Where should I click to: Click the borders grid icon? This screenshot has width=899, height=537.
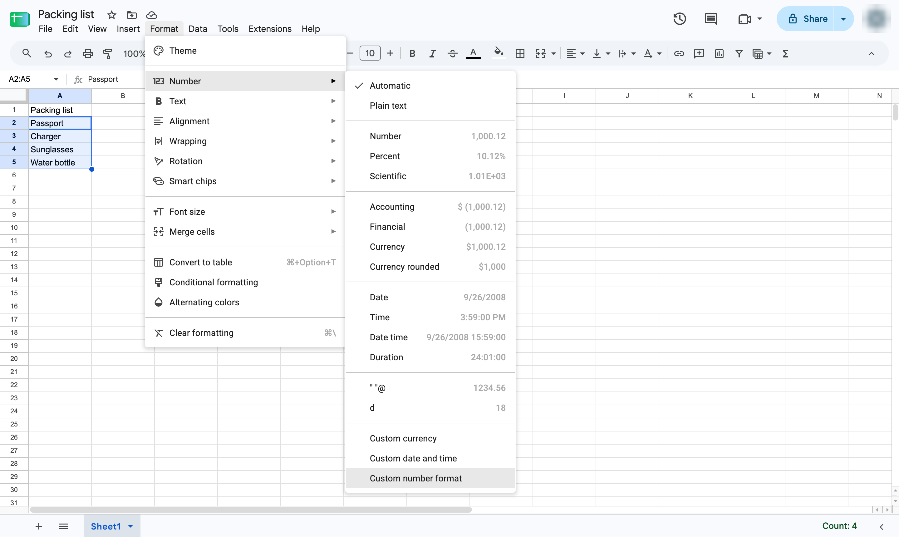point(520,54)
